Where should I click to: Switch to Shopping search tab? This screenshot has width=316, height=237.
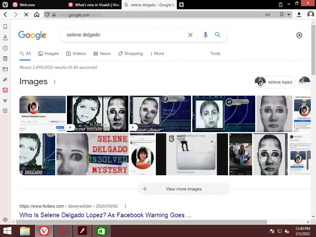(x=131, y=54)
